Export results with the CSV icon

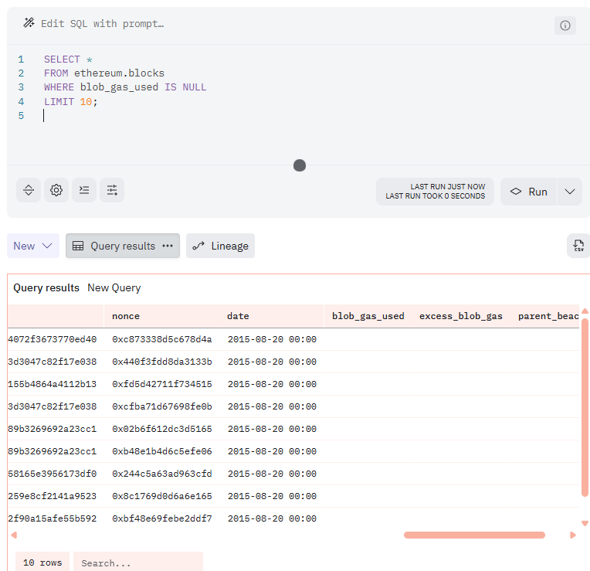(578, 246)
